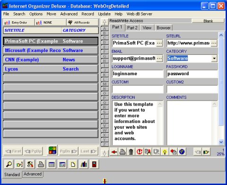Click the All Records filter button
The width and height of the screenshot is (227, 185).
tap(83, 22)
